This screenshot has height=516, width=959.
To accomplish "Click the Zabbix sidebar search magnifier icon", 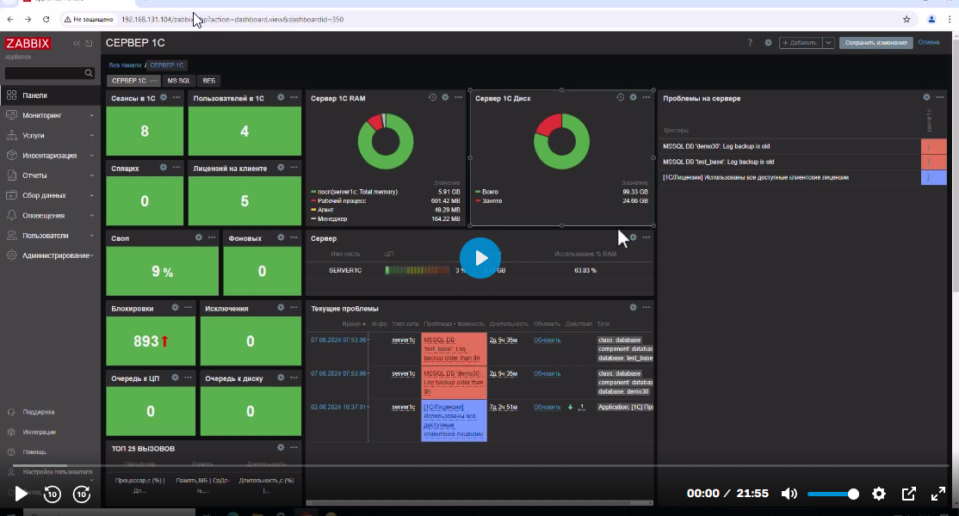I will coord(88,74).
